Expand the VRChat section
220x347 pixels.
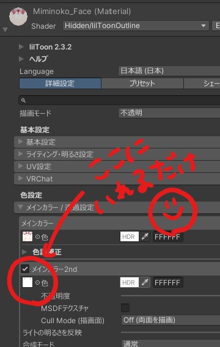pos(117,179)
